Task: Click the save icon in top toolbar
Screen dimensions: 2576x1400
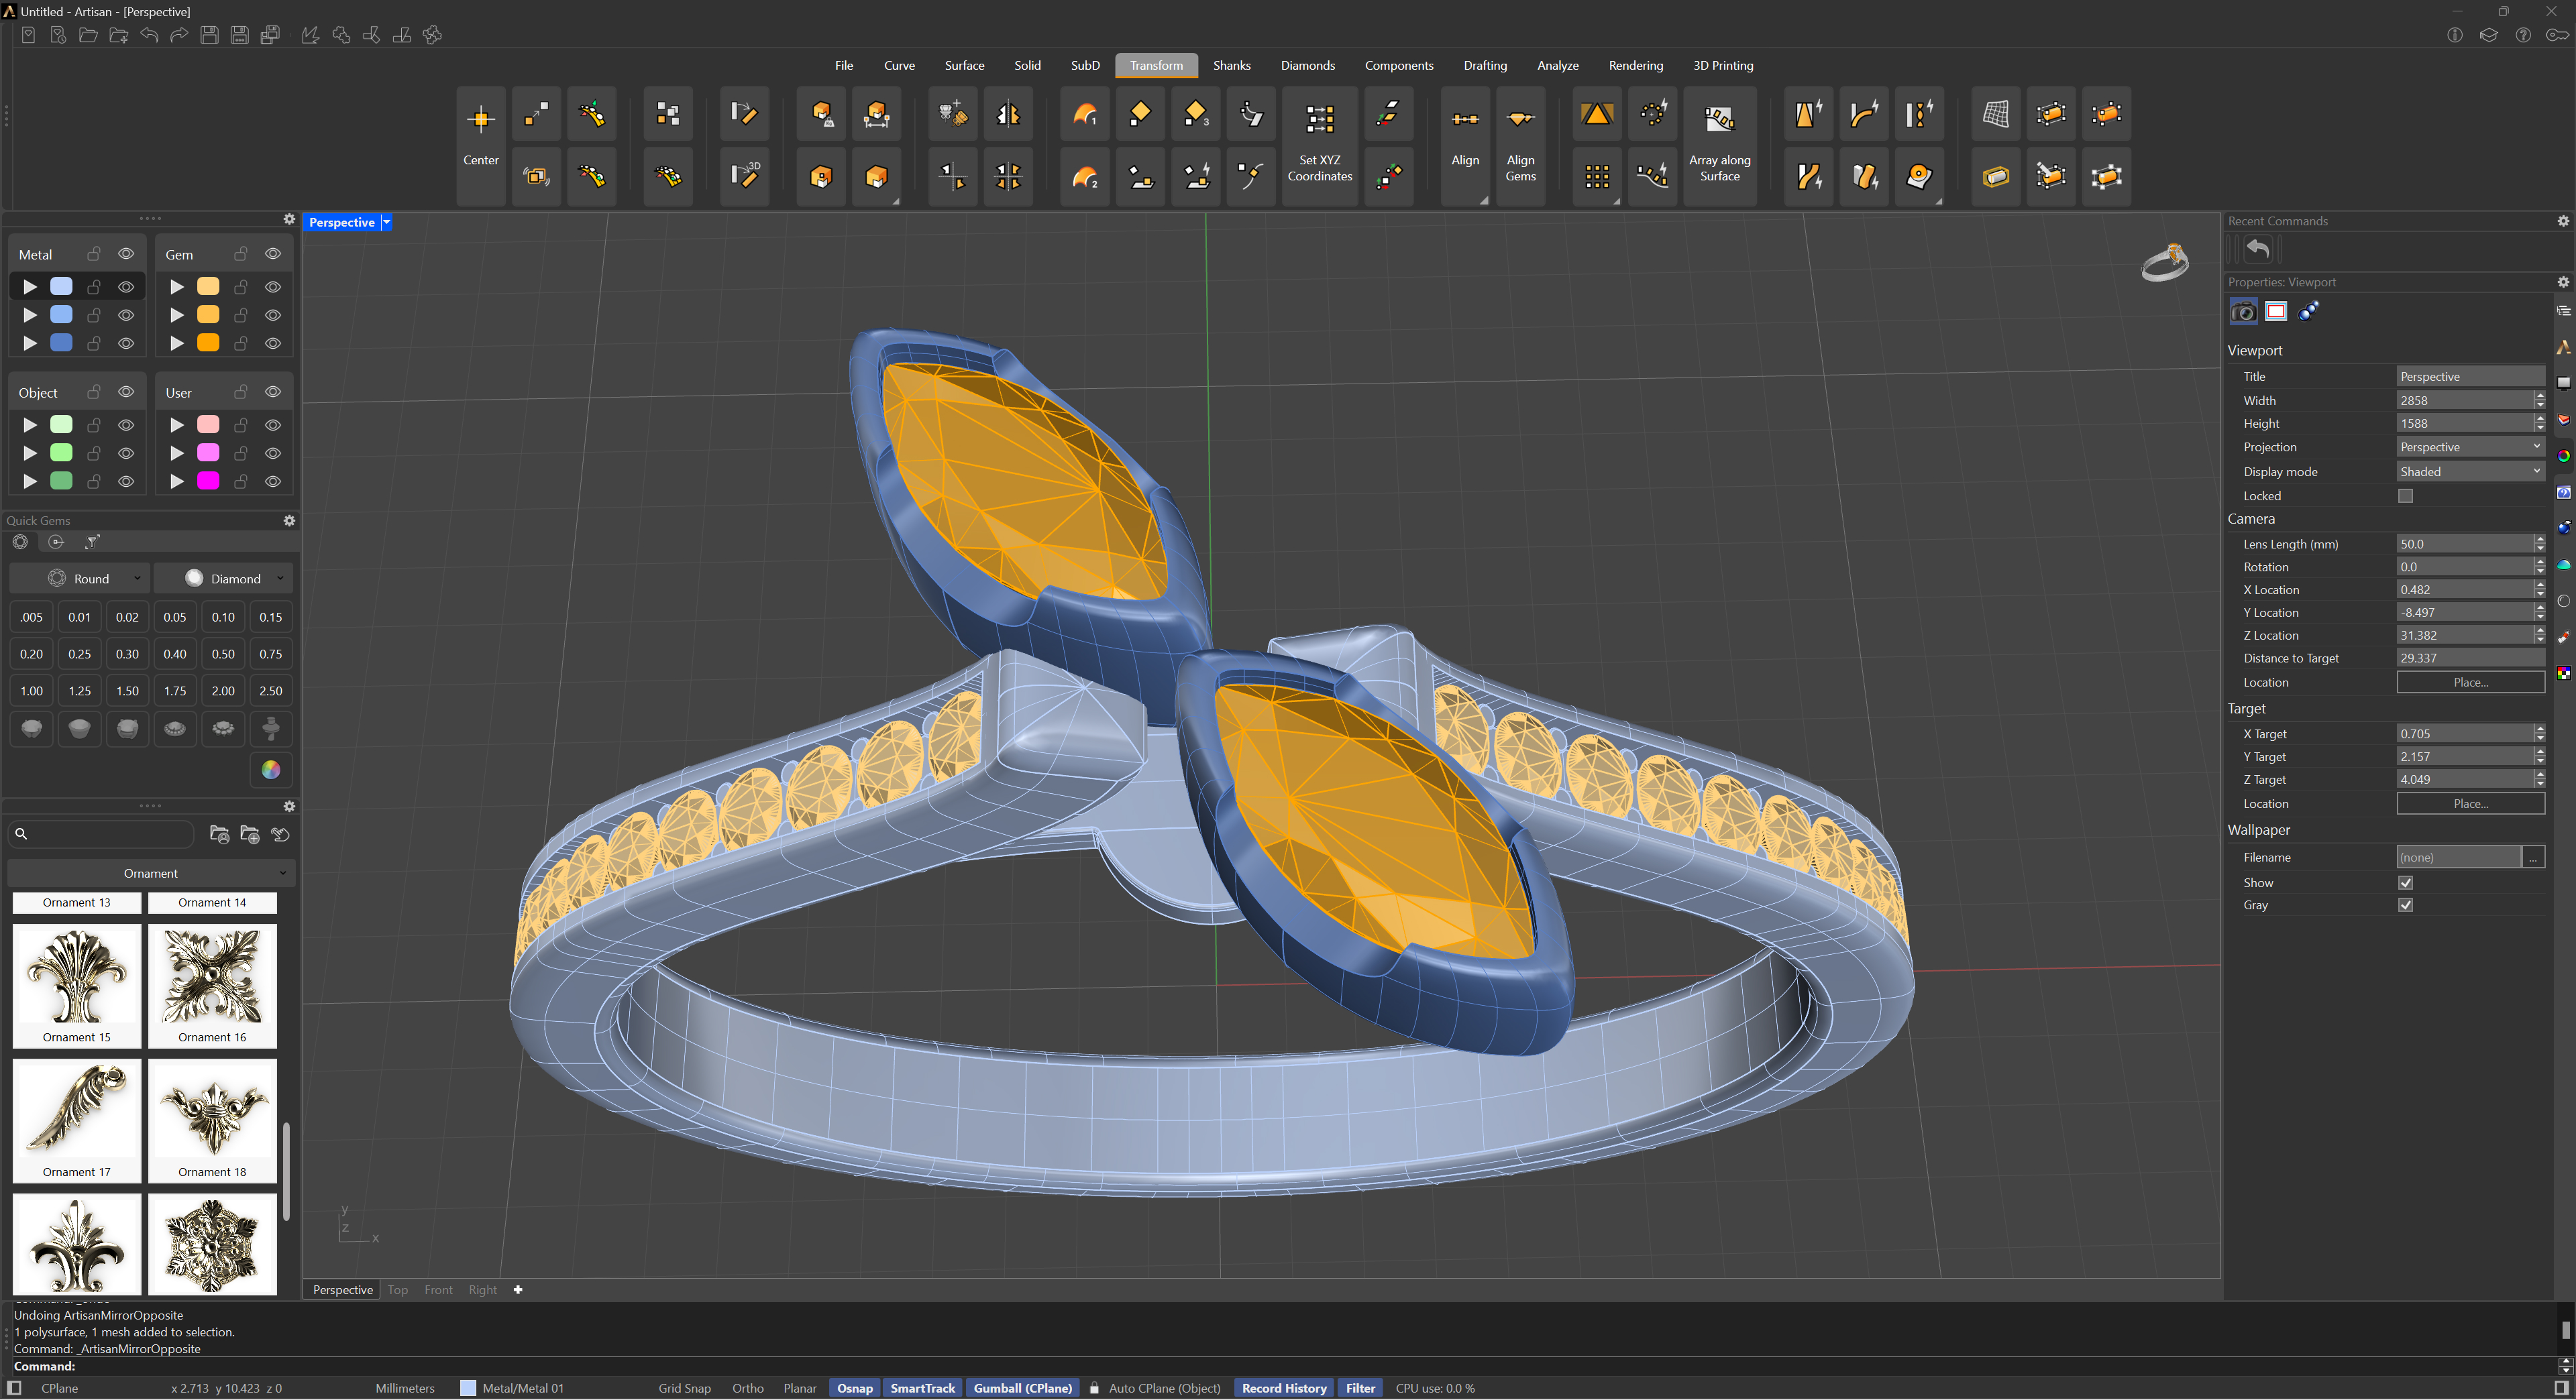Action: click(x=209, y=35)
